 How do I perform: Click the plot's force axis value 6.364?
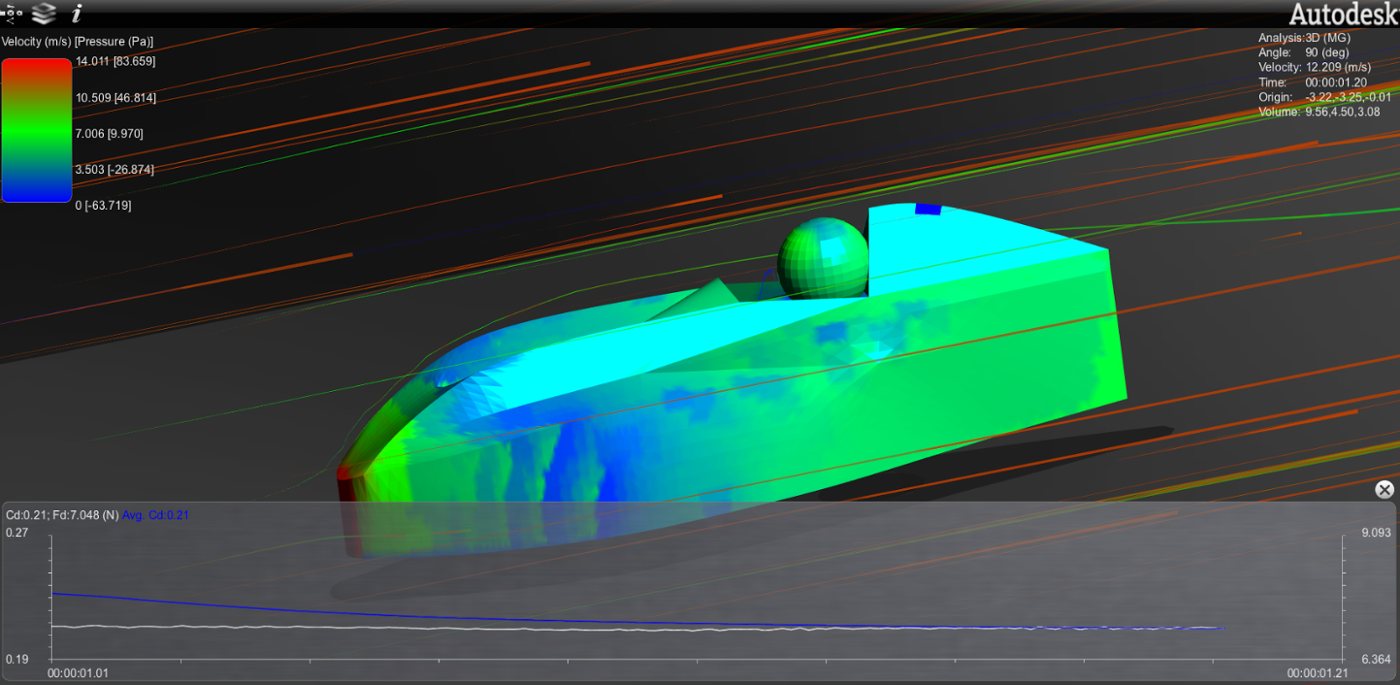(1376, 659)
